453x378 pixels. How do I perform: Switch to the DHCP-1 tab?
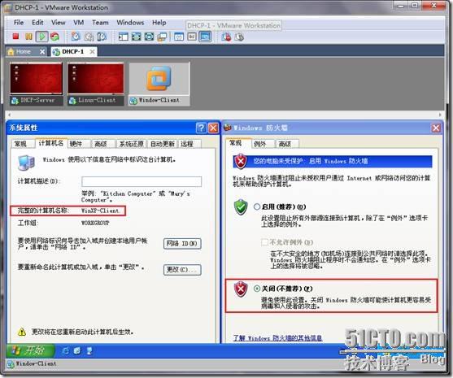(73, 52)
